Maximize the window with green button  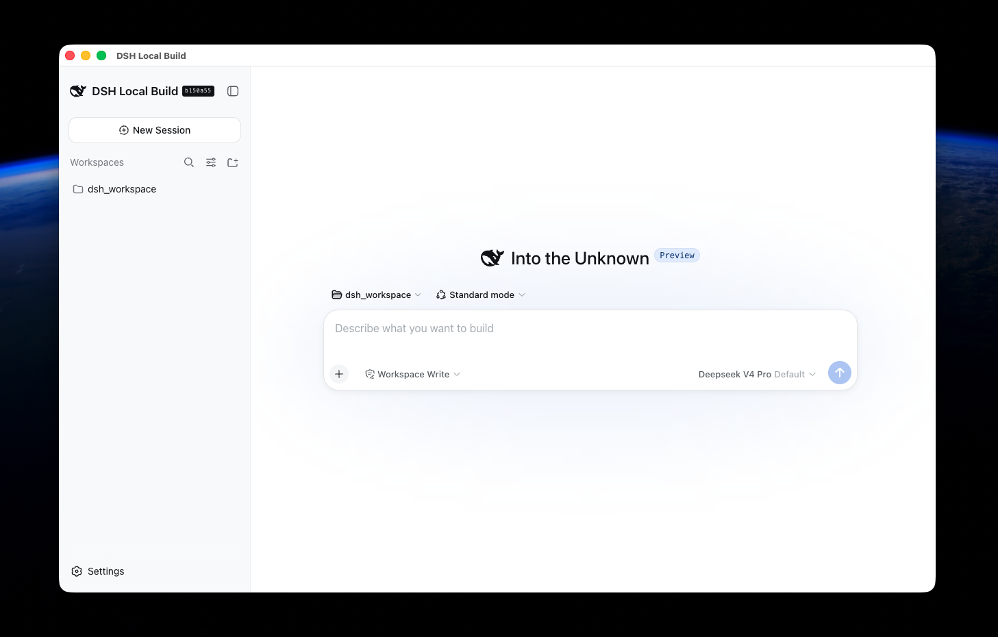pyautogui.click(x=101, y=55)
